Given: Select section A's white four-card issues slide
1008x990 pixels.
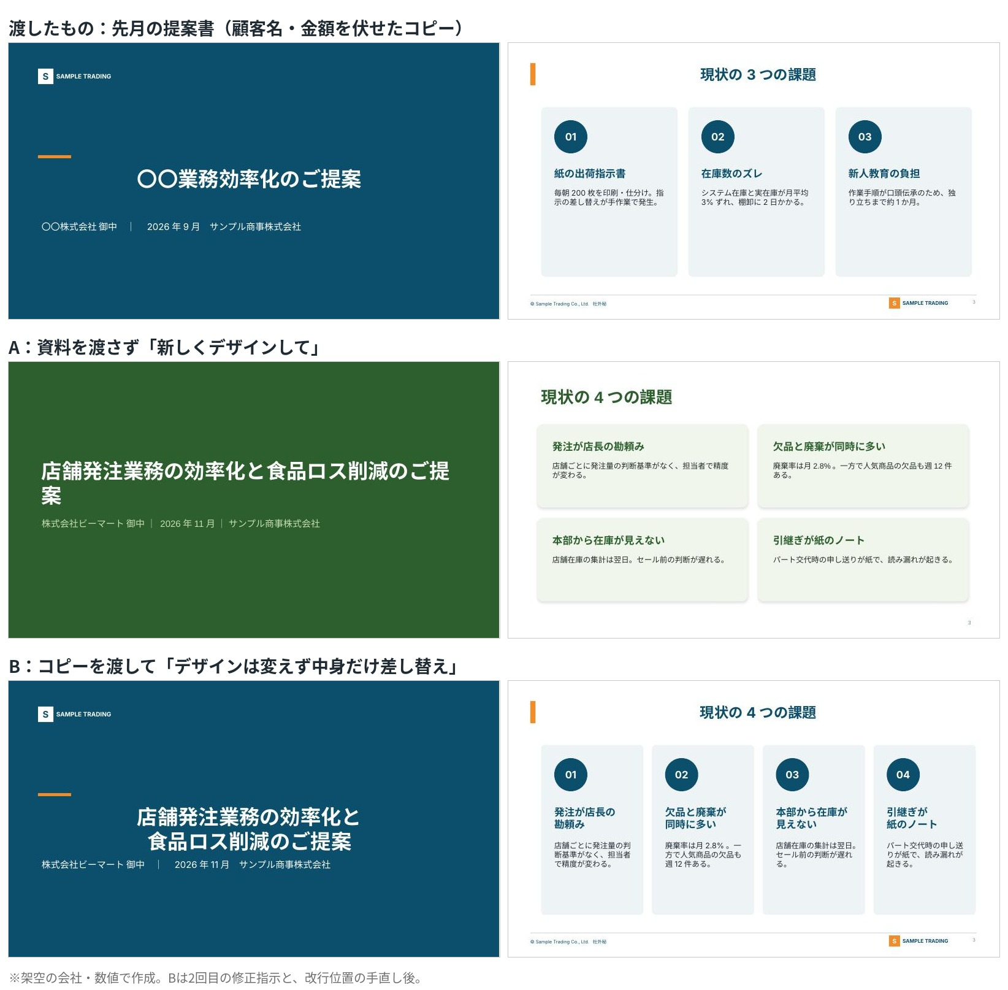Looking at the screenshot, I should [x=754, y=500].
